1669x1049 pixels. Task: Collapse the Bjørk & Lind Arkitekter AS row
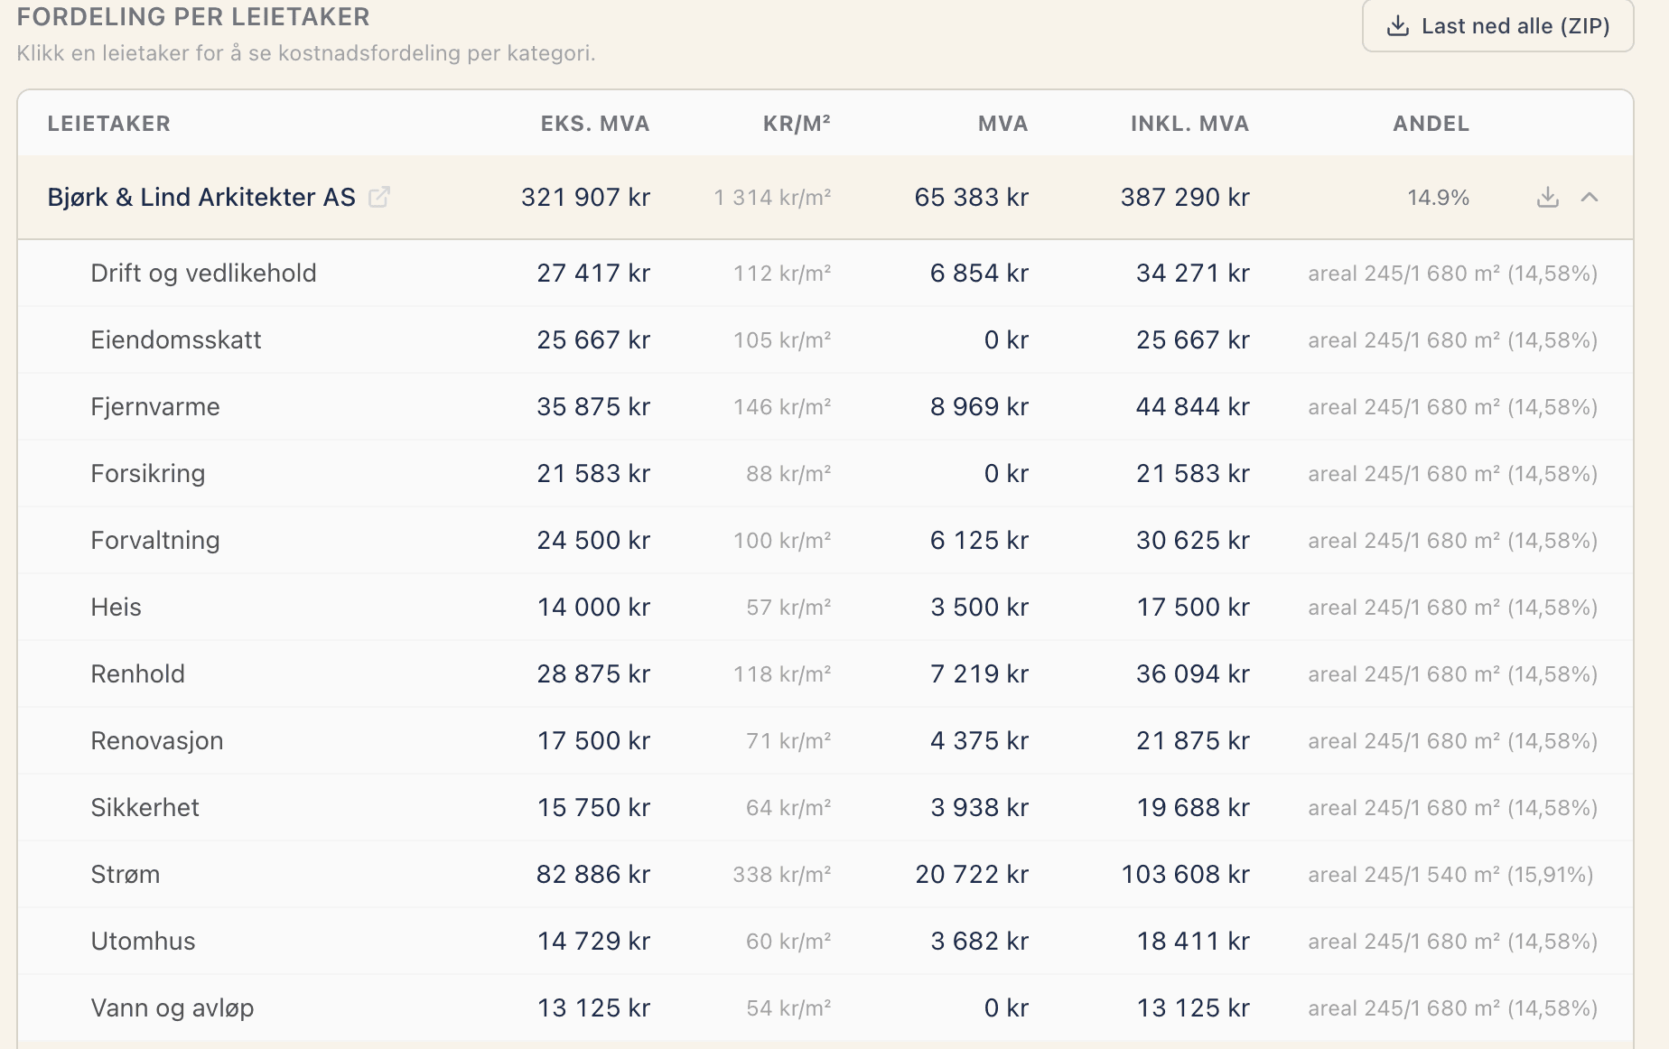tap(1590, 197)
